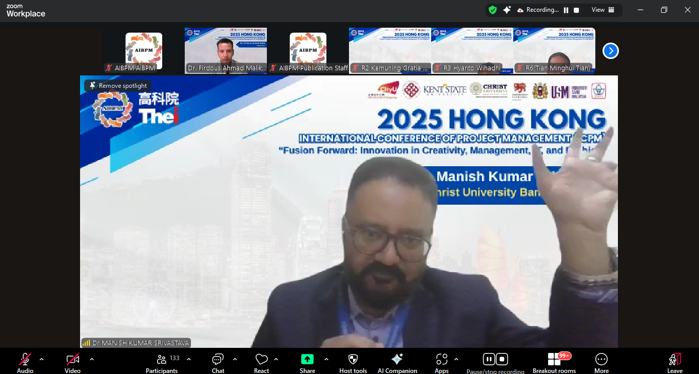
Task: Stop recording from top recording indicator
Action: (576, 10)
